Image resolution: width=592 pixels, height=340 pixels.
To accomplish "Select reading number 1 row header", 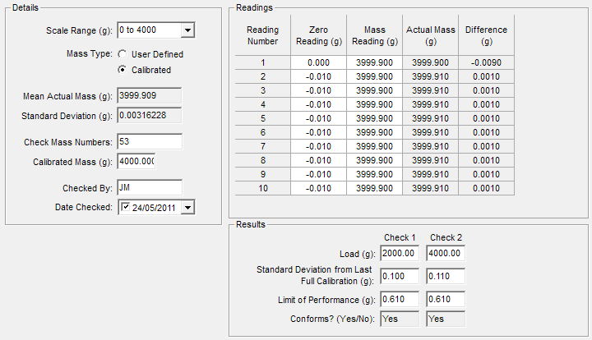I will pos(262,62).
